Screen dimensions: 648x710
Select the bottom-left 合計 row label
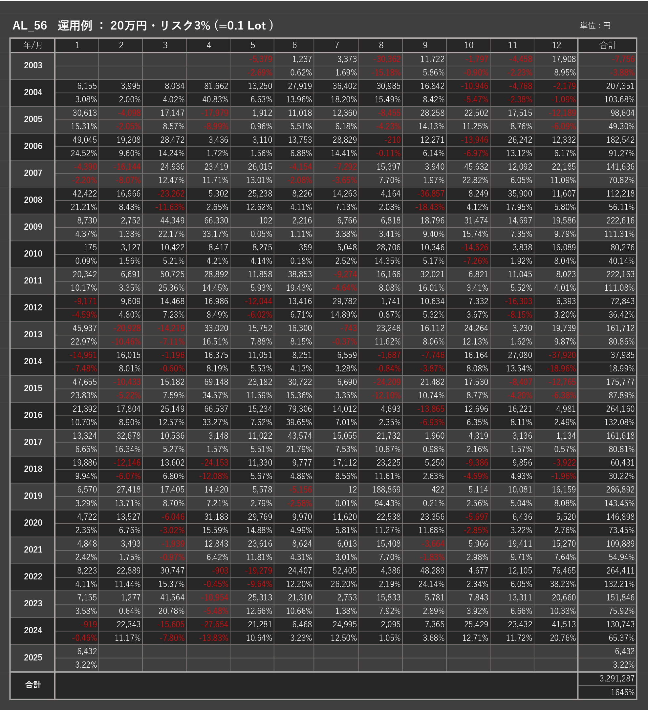coord(33,685)
